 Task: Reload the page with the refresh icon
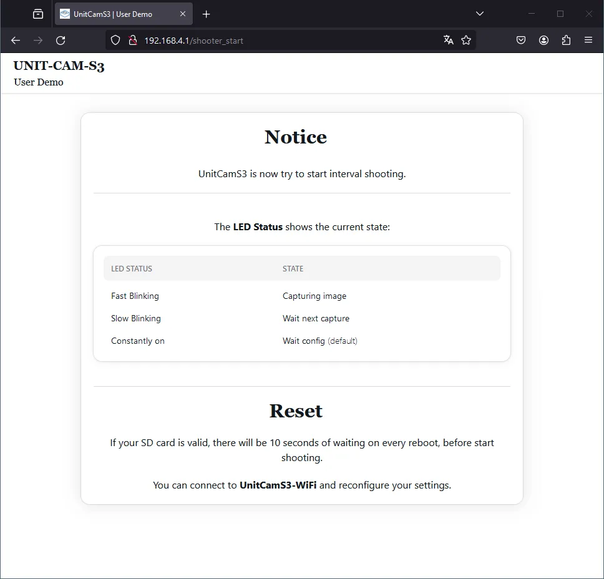click(x=61, y=41)
